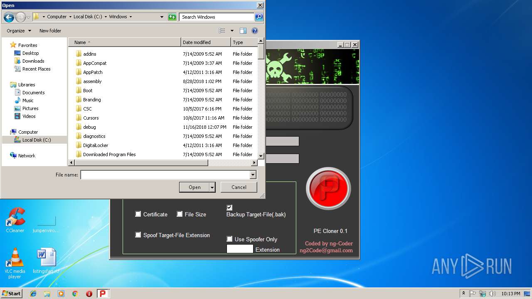
Task: Click the Back navigation arrow in Open dialog
Action: 9,17
